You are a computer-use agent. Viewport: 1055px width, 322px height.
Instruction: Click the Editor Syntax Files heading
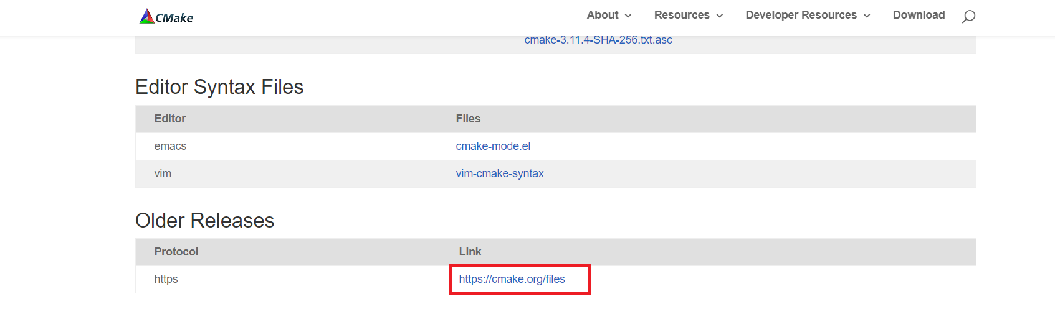tap(219, 87)
